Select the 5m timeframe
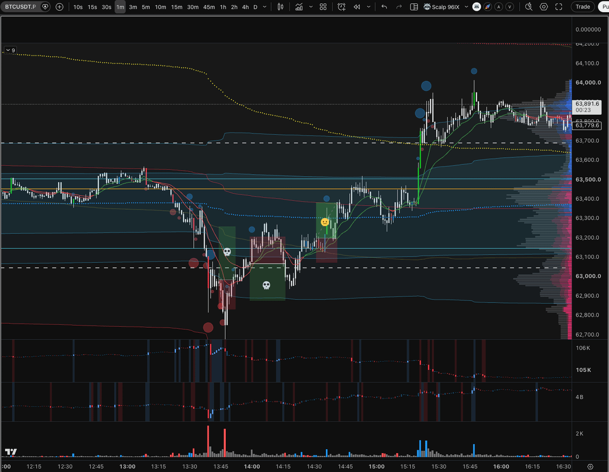The height and width of the screenshot is (472, 609). point(146,7)
